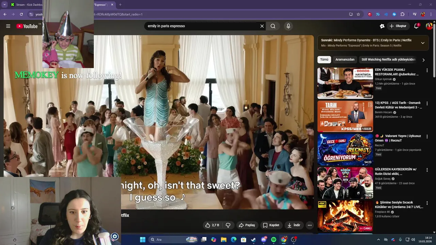This screenshot has height=245, width=436.
Task: Select the Tümü filter chip
Action: [324, 60]
